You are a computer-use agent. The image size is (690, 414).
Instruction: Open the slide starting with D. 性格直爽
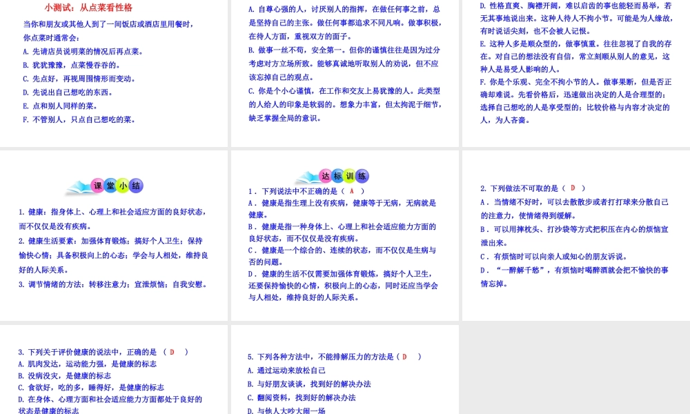point(576,73)
